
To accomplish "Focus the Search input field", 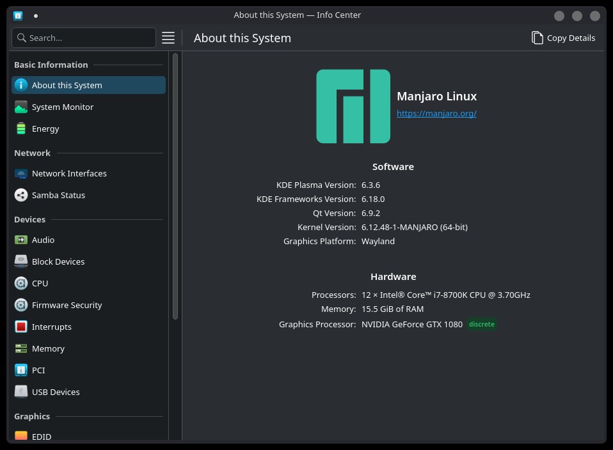I will tap(84, 38).
